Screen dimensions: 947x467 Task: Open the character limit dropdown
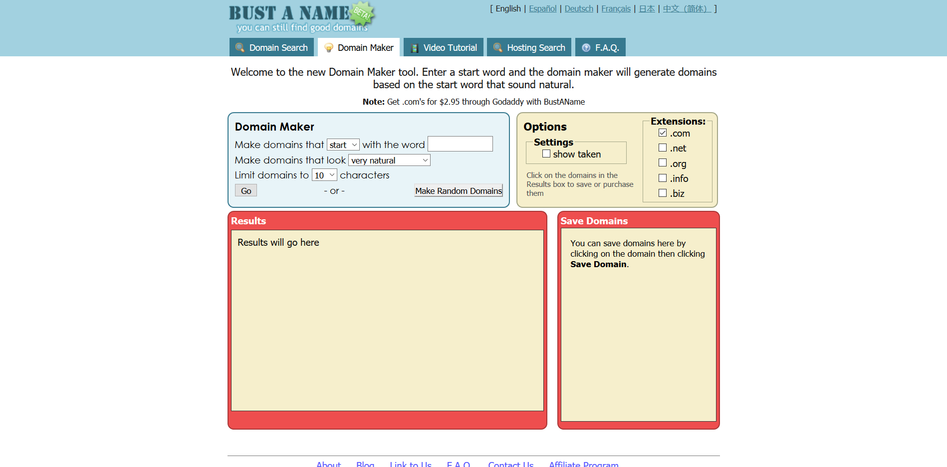pyautogui.click(x=324, y=175)
